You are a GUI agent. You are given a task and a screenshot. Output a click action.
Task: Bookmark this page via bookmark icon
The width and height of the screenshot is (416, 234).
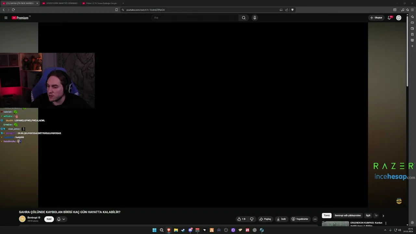tap(116, 10)
